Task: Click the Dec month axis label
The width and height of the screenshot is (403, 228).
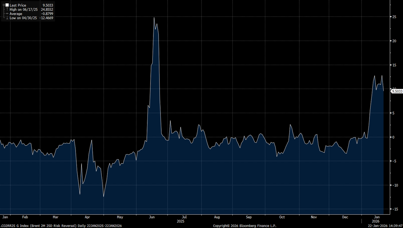Action: pos(345,217)
